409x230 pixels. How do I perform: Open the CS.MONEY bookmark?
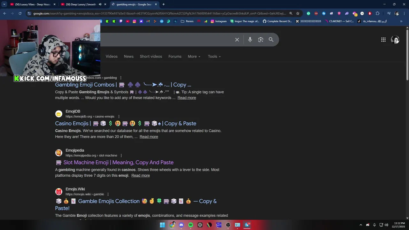pos(340,21)
